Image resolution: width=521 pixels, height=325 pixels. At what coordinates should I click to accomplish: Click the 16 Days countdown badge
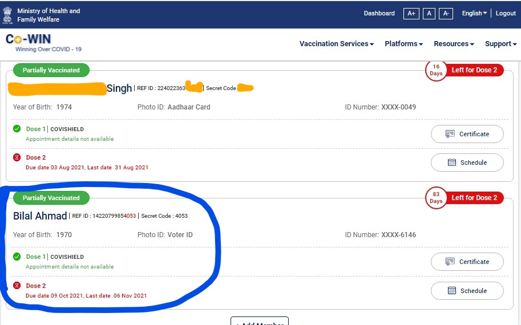436,70
